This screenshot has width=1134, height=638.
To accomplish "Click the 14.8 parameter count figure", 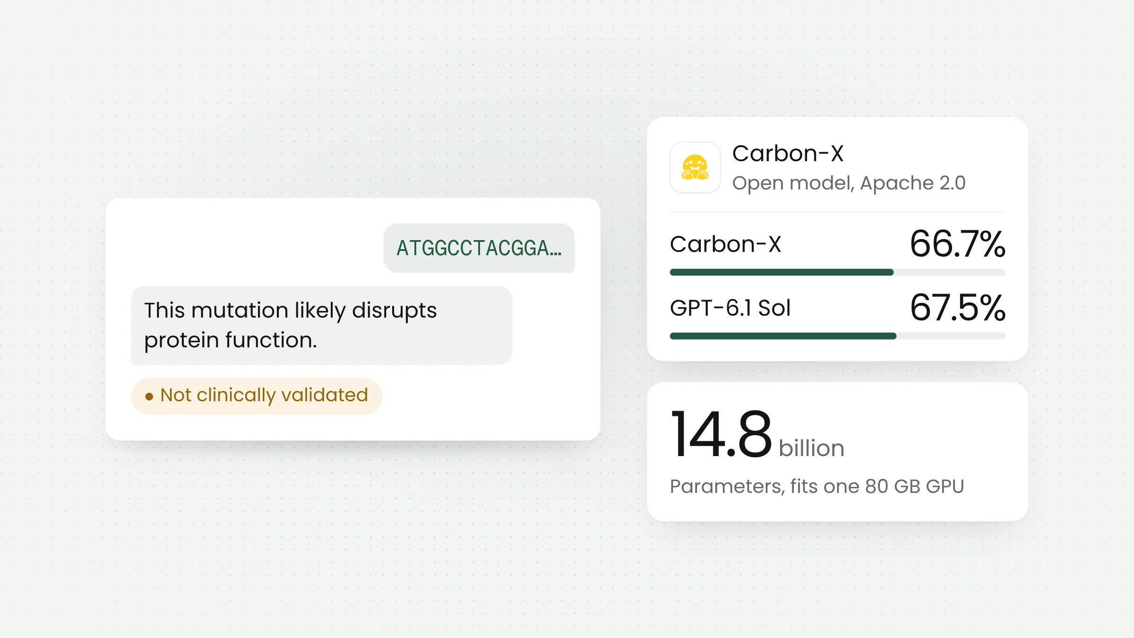I will point(721,434).
